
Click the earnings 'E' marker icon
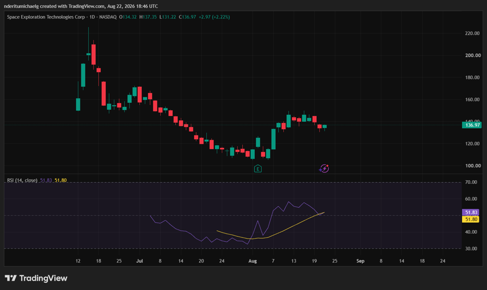pyautogui.click(x=258, y=169)
